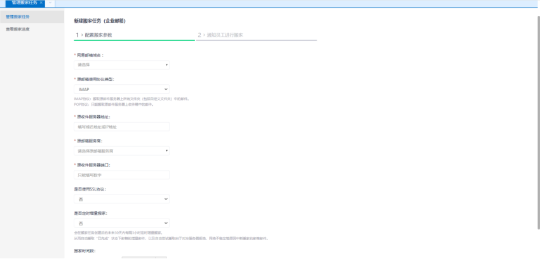Click the POP协议 help text line

[114, 104]
